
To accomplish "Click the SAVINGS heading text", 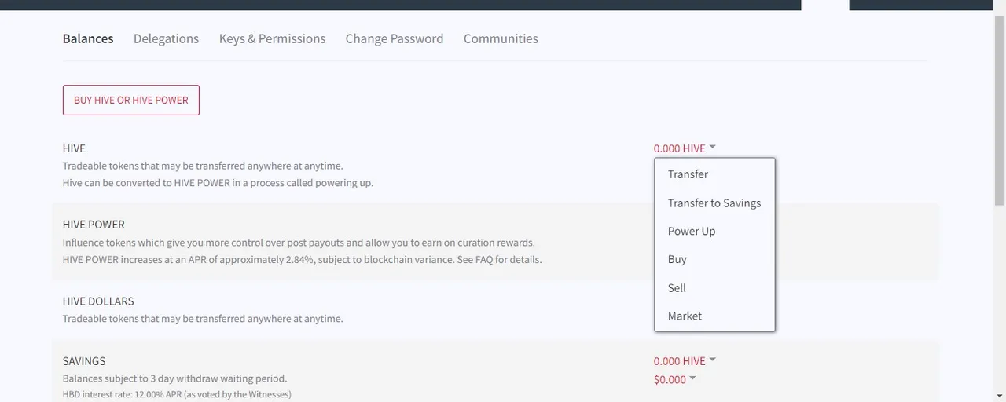I will [84, 361].
